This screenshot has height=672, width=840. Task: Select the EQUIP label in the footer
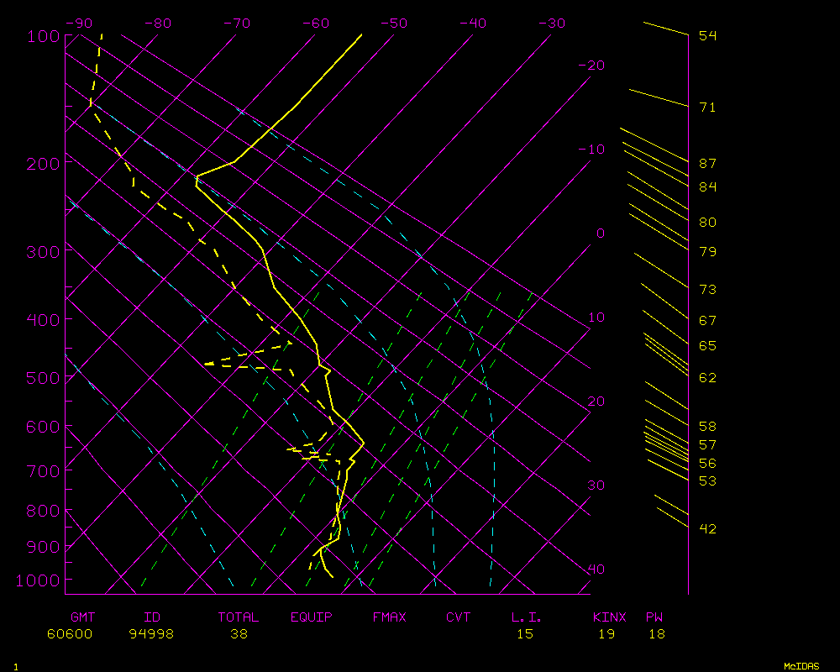[x=312, y=617]
